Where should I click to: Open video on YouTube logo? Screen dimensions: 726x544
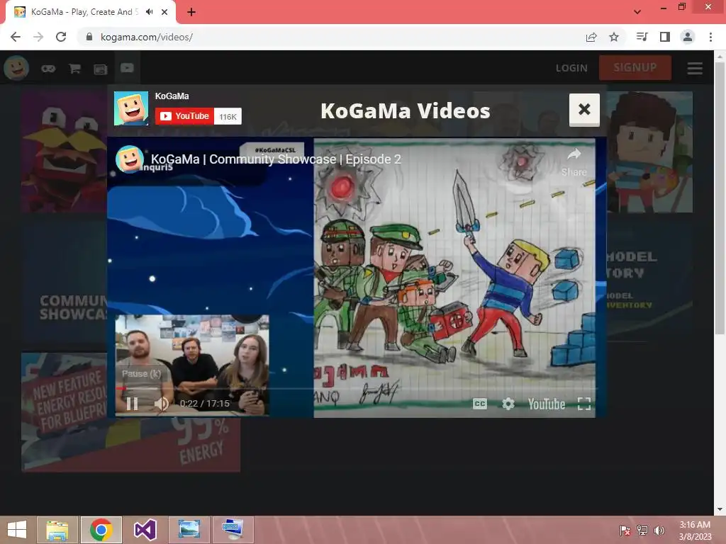[547, 404]
